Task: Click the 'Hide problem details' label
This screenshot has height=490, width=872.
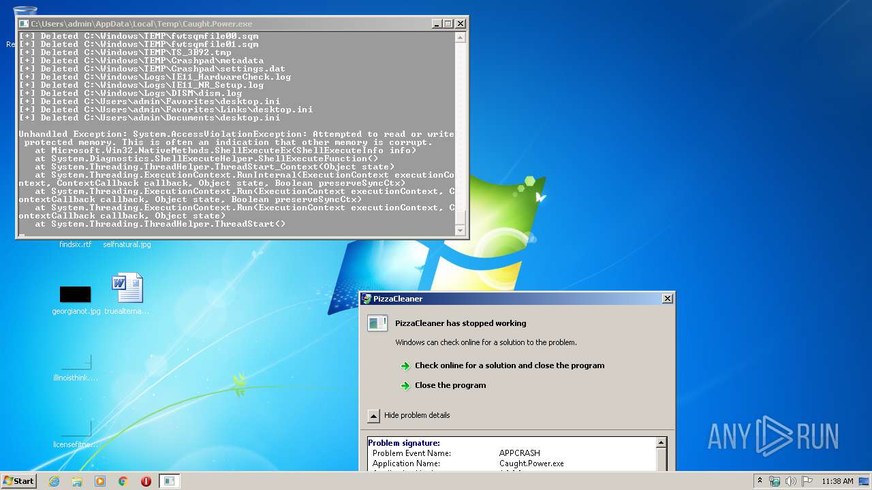Action: (x=417, y=415)
